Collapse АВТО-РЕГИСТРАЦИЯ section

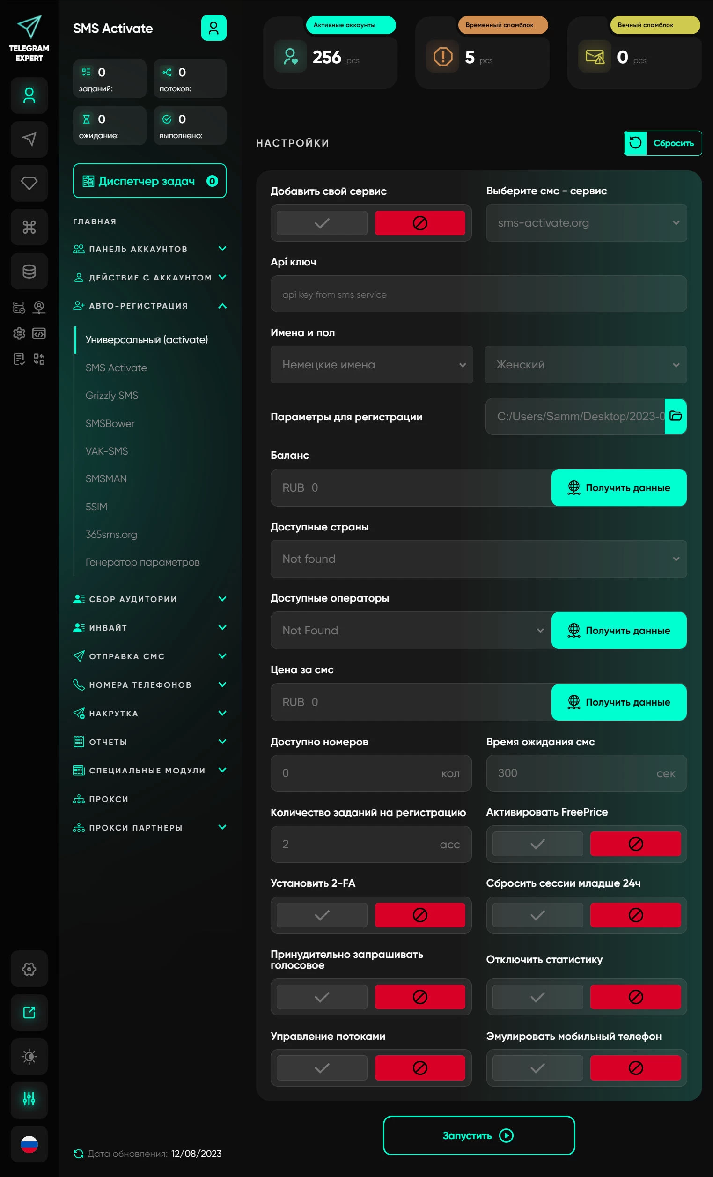click(149, 306)
